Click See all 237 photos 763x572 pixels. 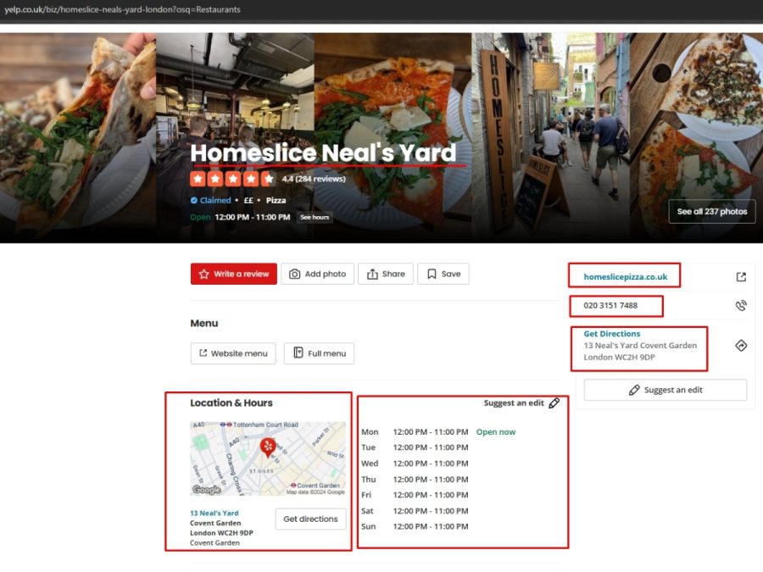tap(712, 212)
